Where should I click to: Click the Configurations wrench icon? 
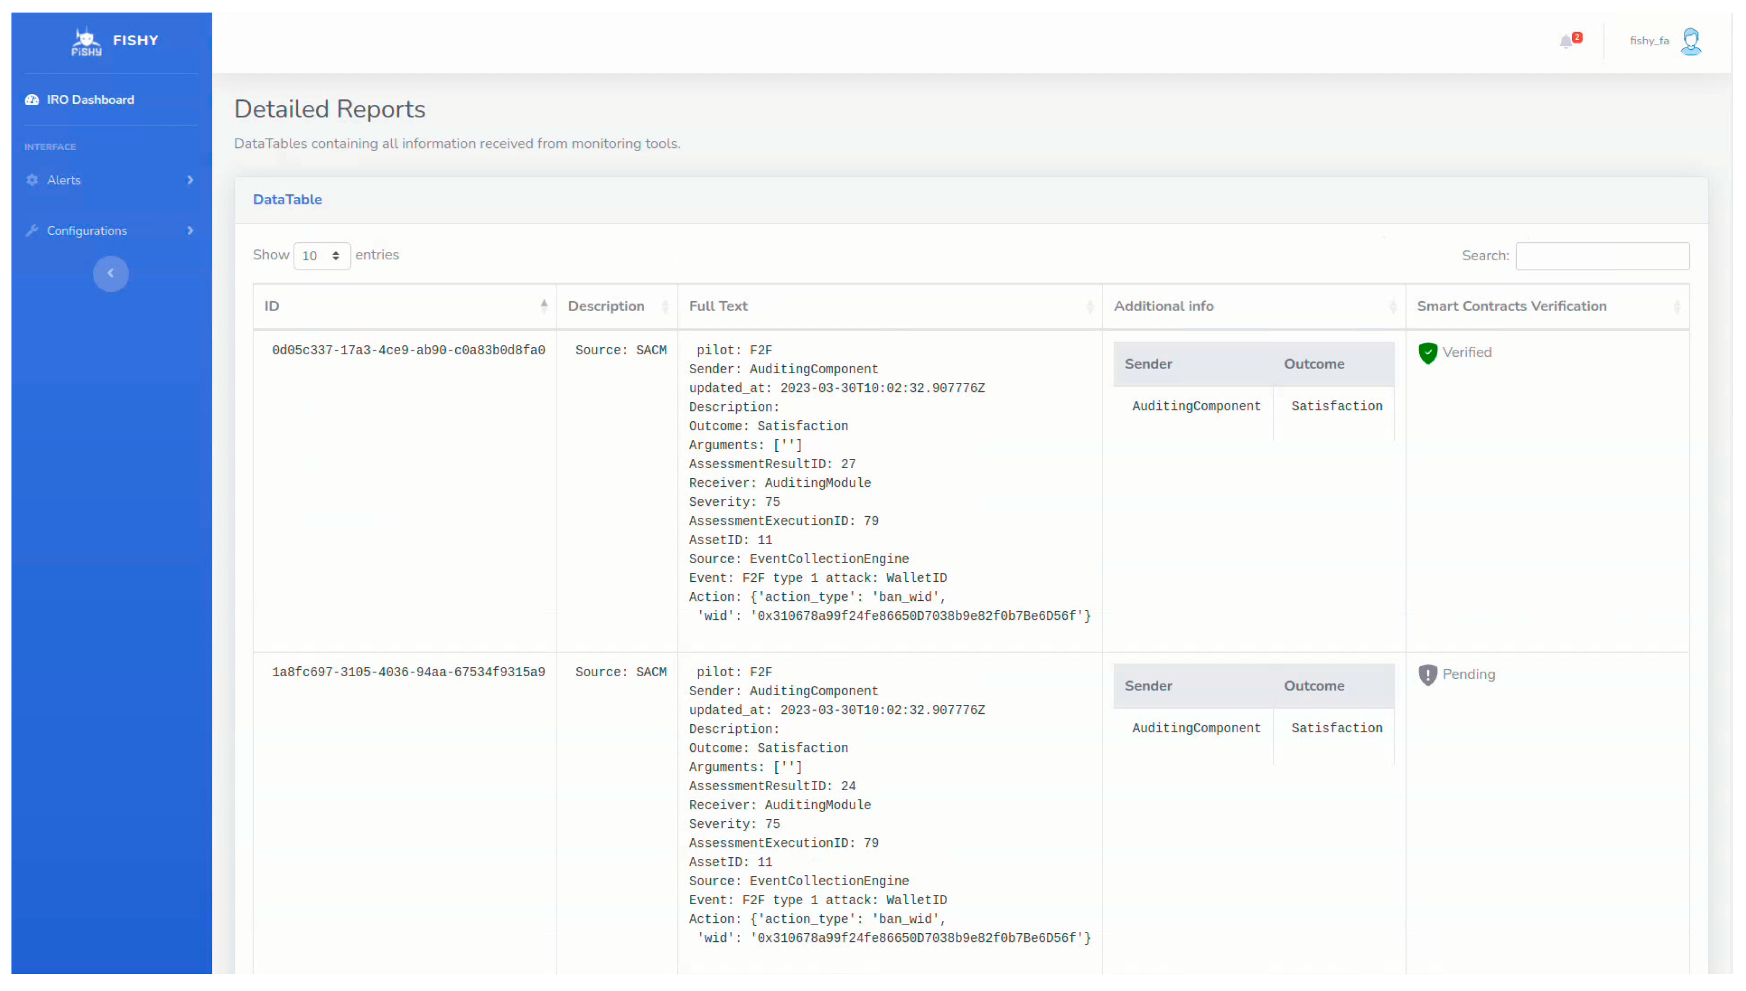32,231
